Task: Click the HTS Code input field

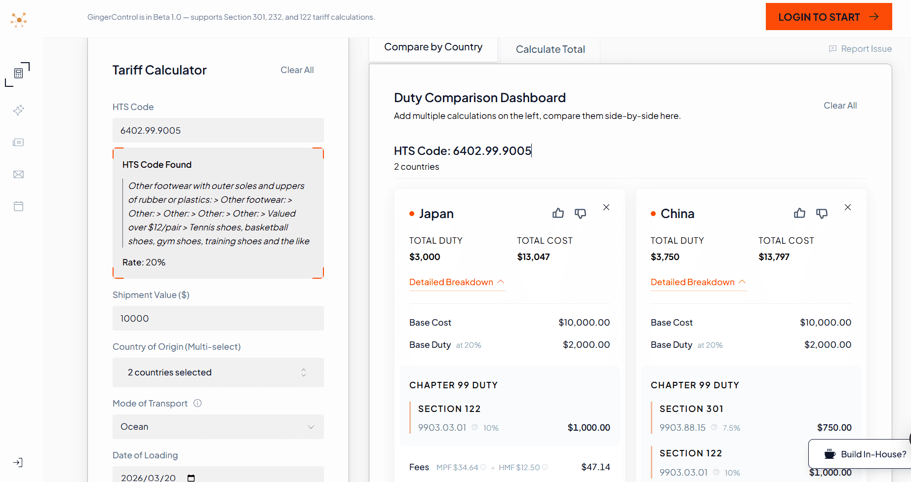Action: click(218, 130)
